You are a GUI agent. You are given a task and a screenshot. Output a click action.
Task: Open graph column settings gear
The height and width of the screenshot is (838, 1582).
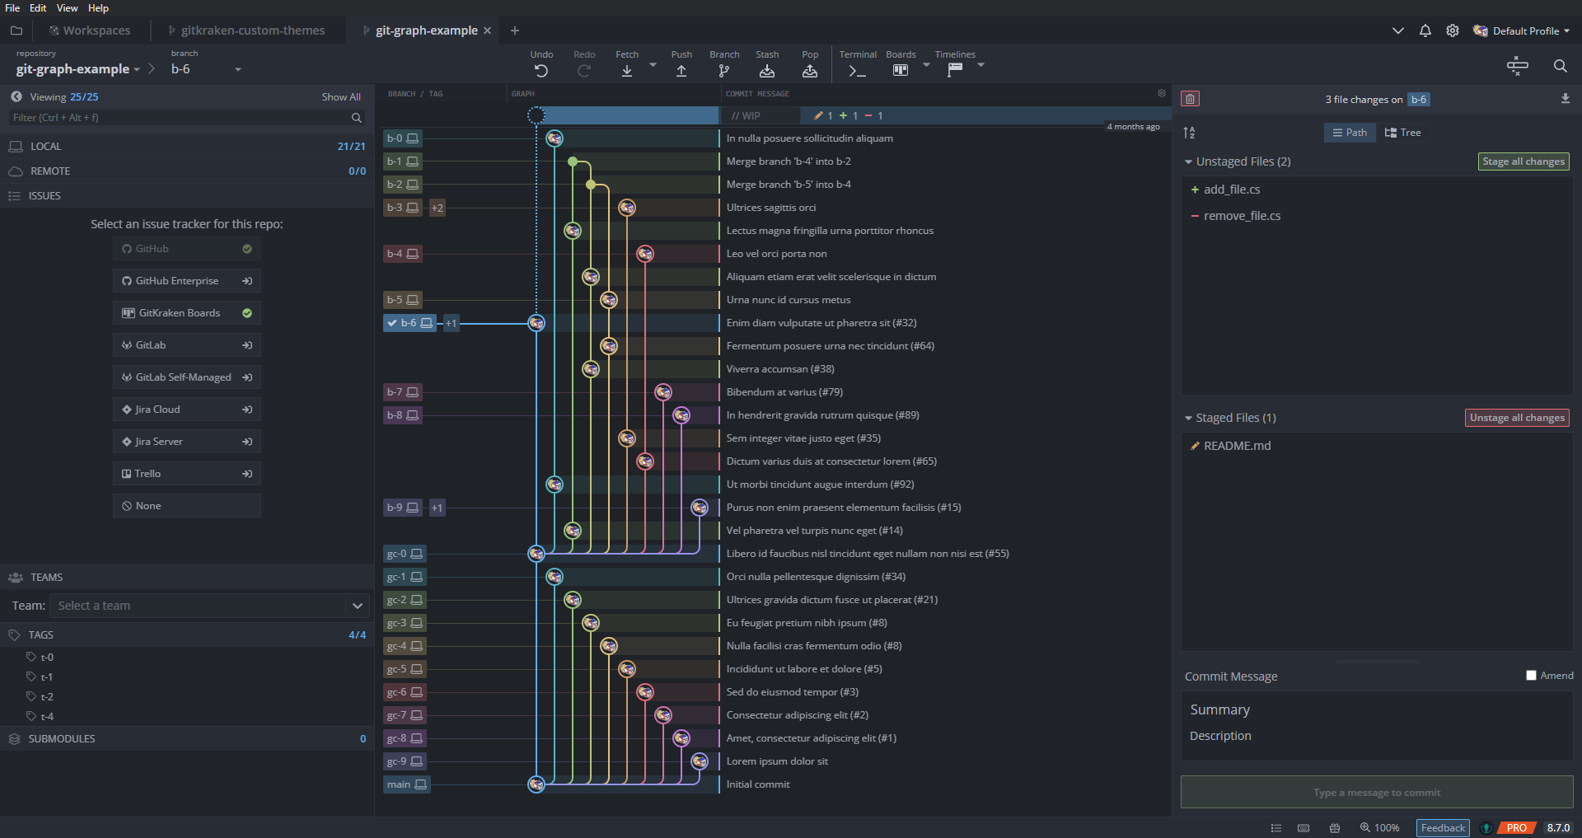[x=1162, y=94]
